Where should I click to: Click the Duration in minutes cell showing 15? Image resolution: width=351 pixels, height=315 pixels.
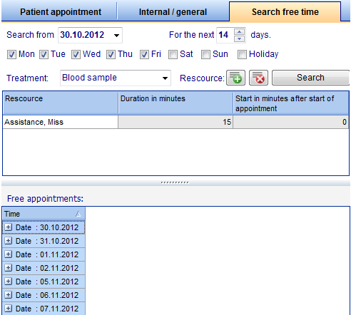(175, 122)
